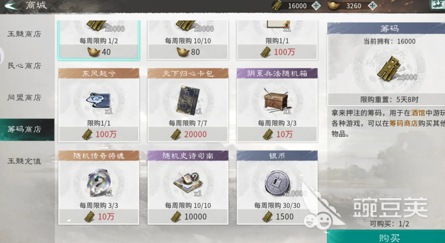
Task: Open the 同盟商店 tab
Action: pyautogui.click(x=25, y=98)
